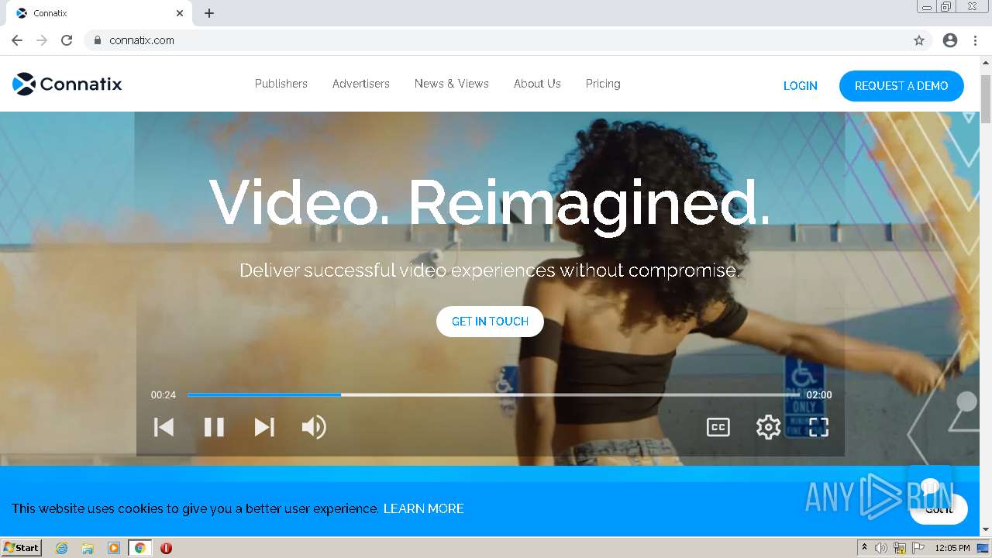Viewport: 992px width, 558px height.
Task: Bookmark this page with star icon
Action: [919, 40]
